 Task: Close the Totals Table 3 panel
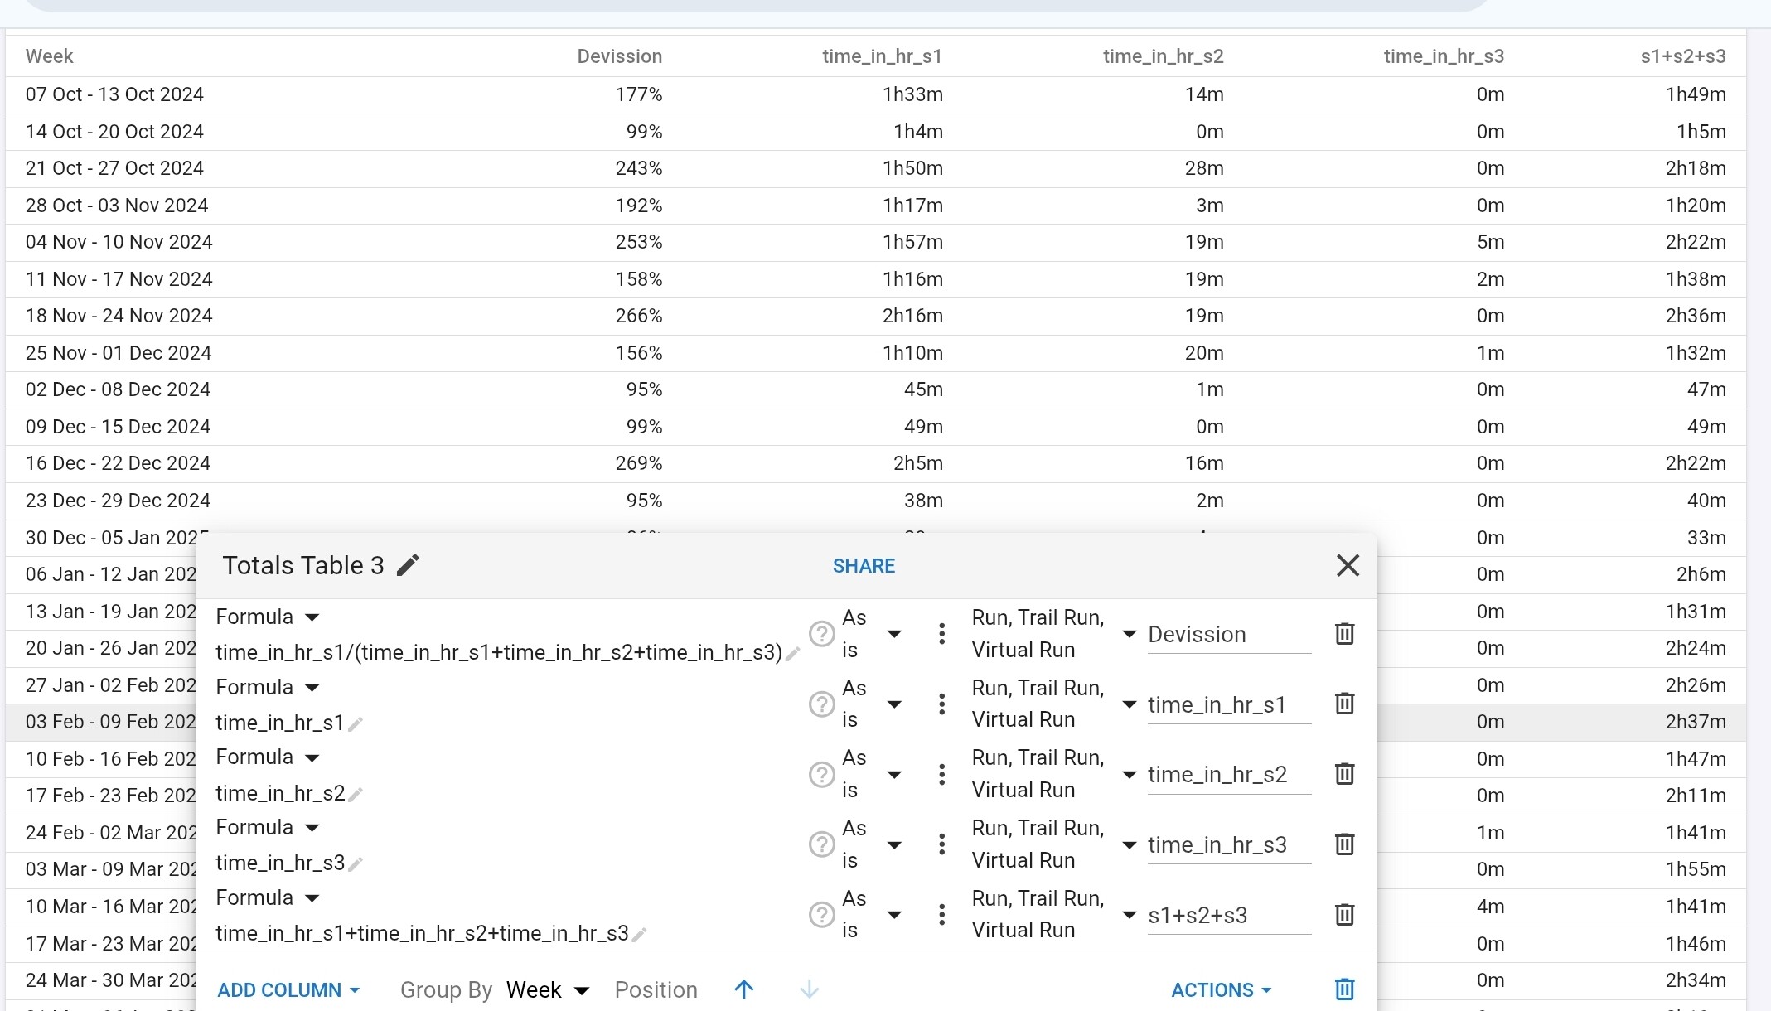[x=1348, y=565]
